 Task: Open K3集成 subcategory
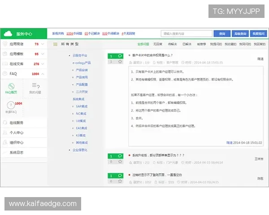(81, 135)
